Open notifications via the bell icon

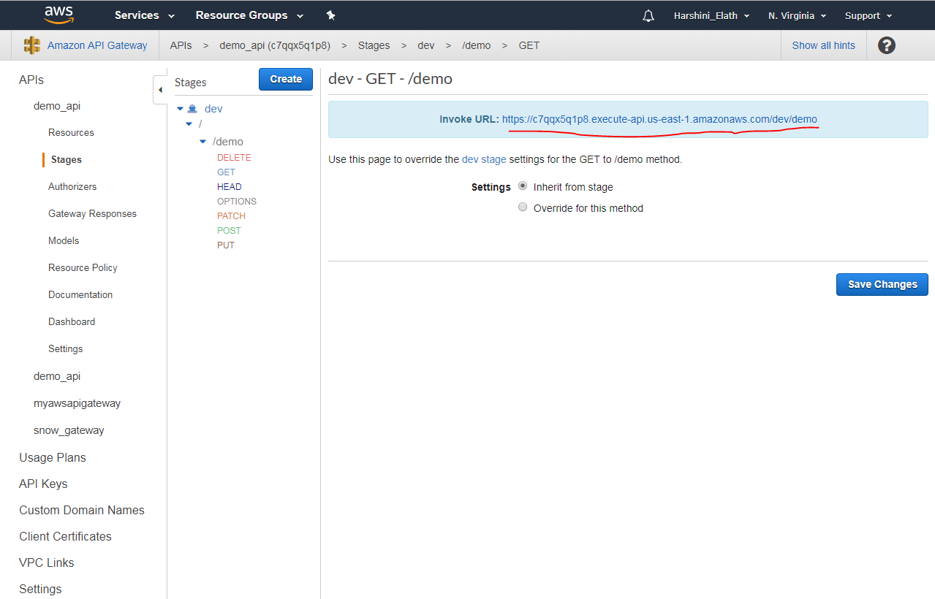[648, 15]
